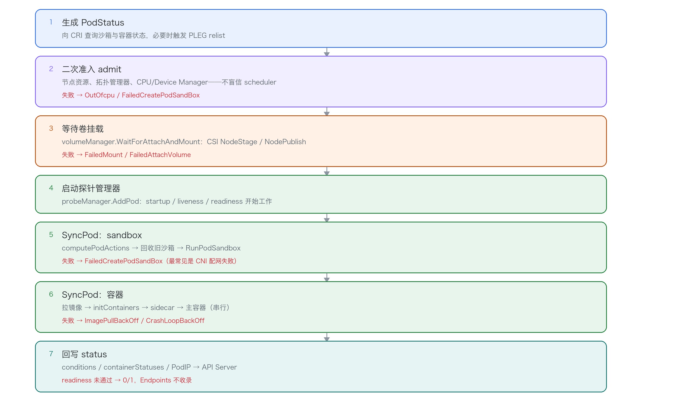This screenshot has height=417, width=700.
Task: Click the probeManager.AddPod description line
Action: click(167, 201)
